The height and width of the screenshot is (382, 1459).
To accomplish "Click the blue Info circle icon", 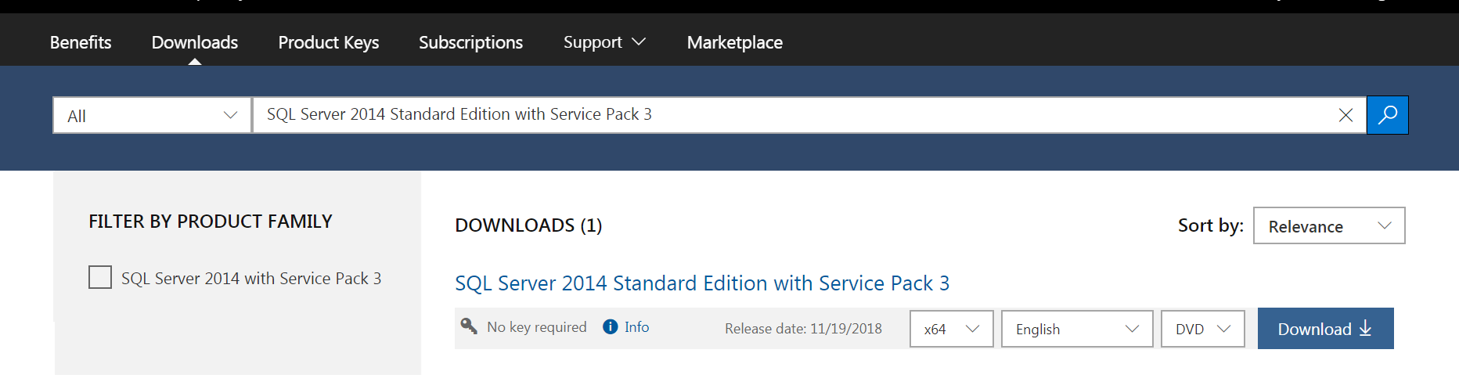I will [611, 326].
